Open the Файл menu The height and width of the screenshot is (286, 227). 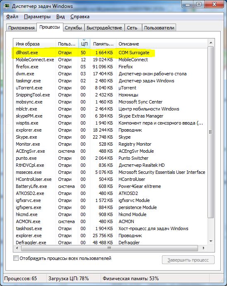pyautogui.click(x=12, y=17)
